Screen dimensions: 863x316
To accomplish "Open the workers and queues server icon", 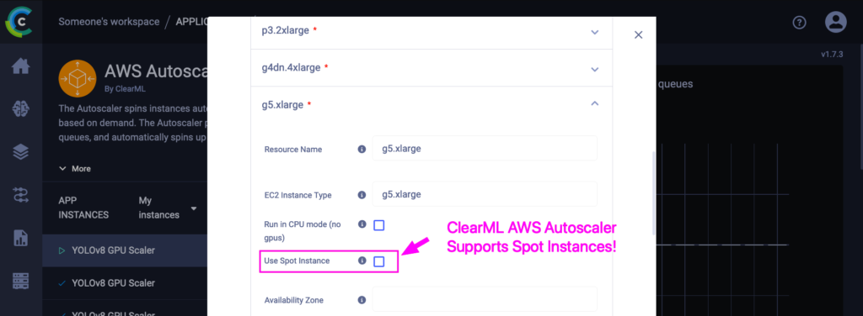I will [x=21, y=281].
